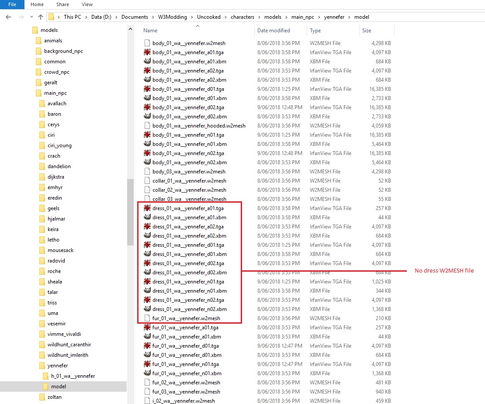Select the GIMP icon for body_01_wa__yennefer_a01.xbm
The width and height of the screenshot is (485, 404).
click(x=147, y=61)
